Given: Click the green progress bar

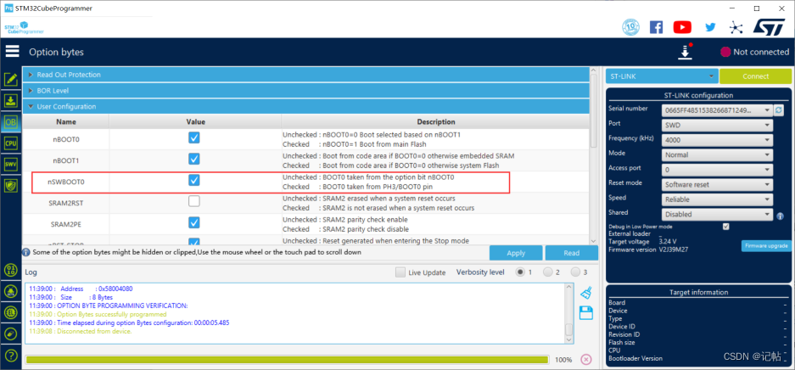Looking at the screenshot, I should pos(287,360).
